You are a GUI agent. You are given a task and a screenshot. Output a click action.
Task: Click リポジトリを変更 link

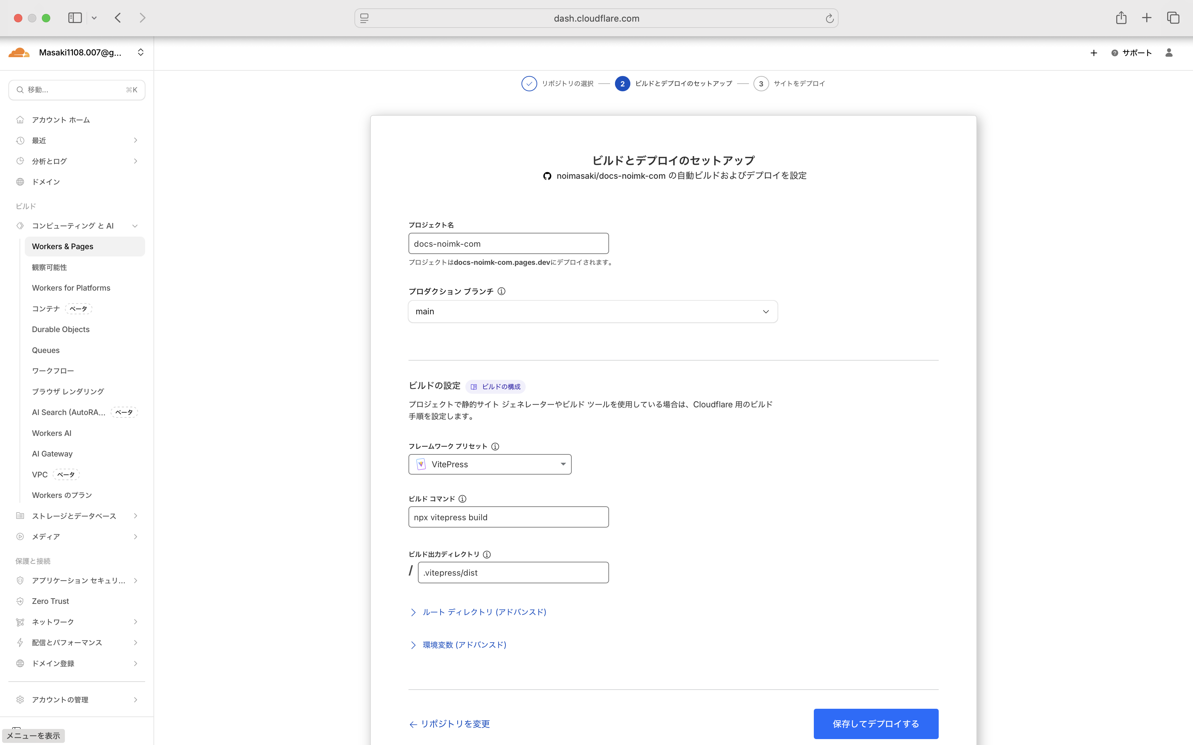449,724
